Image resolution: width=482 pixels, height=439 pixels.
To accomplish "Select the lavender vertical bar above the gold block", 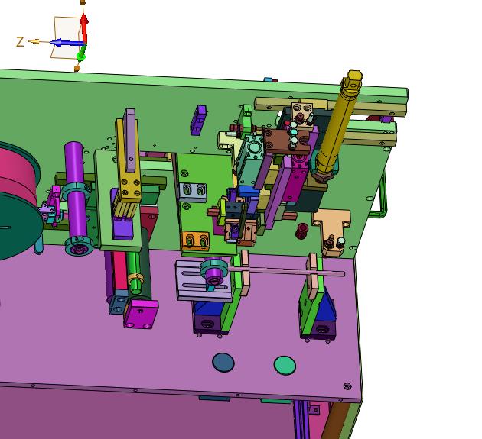I will coord(130,140).
